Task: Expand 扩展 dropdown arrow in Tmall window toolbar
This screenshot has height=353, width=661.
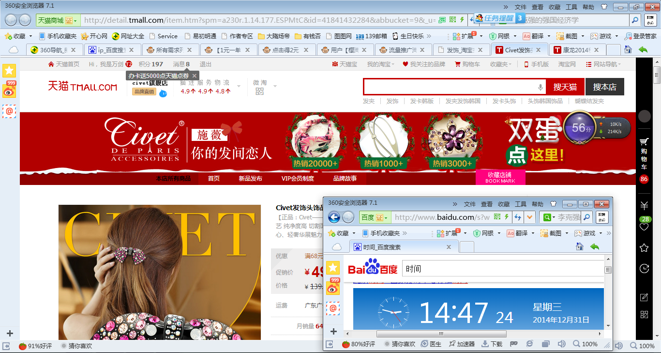Action: (481, 36)
